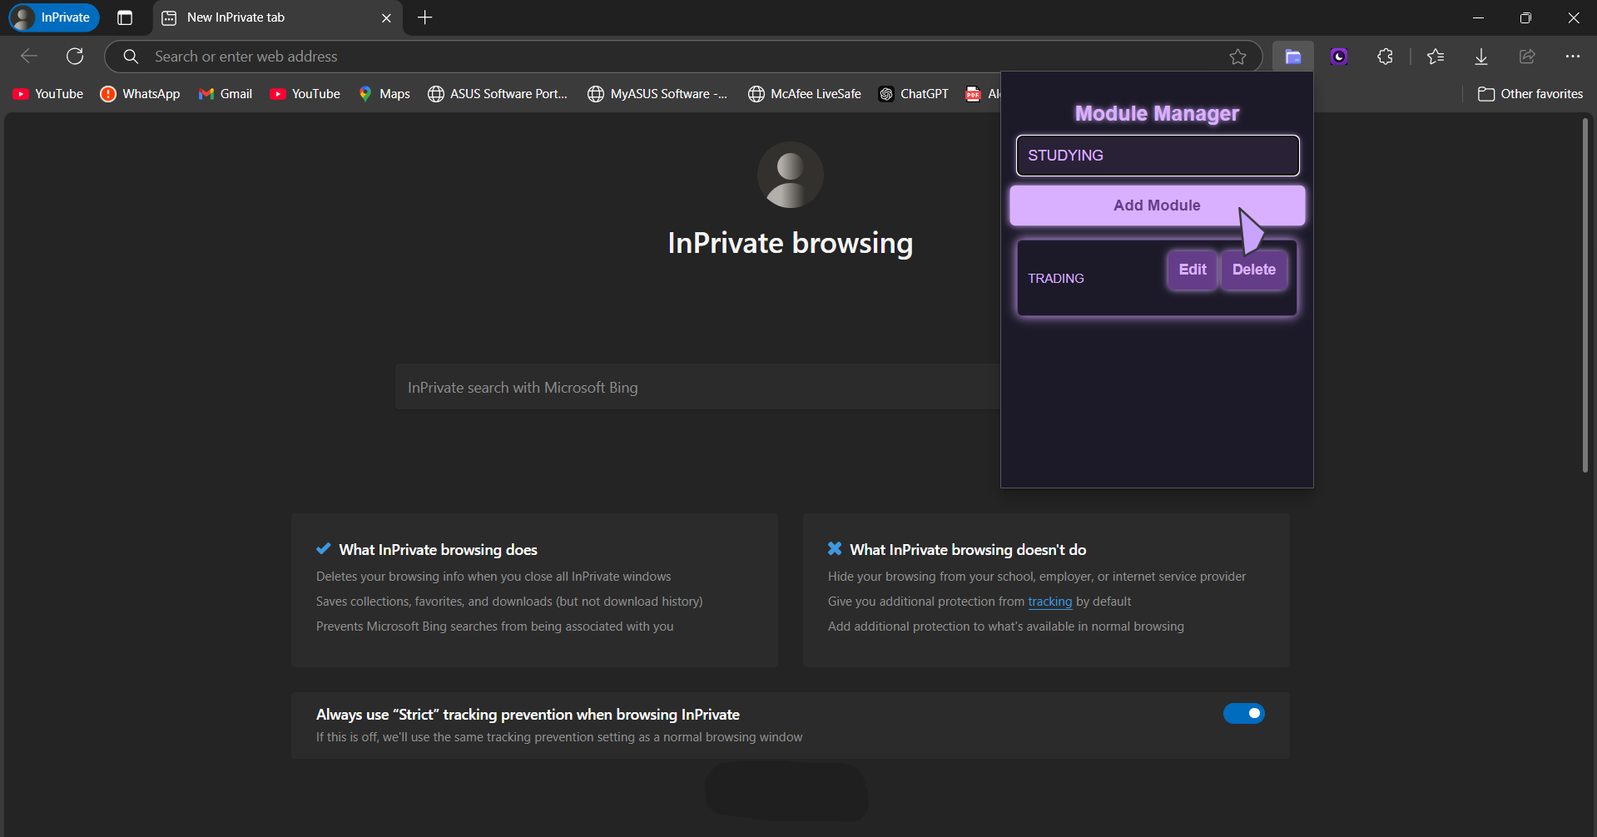Open WhatsApp from the favorites bar
The width and height of the screenshot is (1597, 837).
140,93
